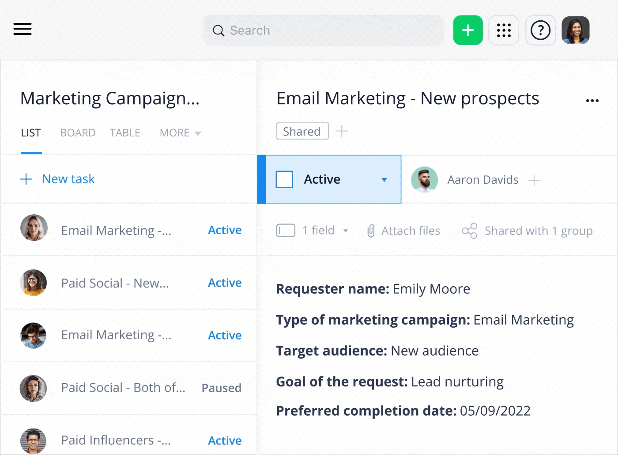Click task title Email Marketing - New prospects
The image size is (618, 455).
click(x=407, y=99)
